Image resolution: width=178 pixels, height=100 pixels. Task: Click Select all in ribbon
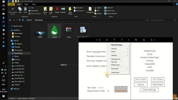108,8
